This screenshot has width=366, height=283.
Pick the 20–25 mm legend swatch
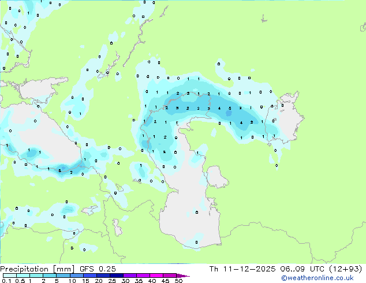[103, 275]
